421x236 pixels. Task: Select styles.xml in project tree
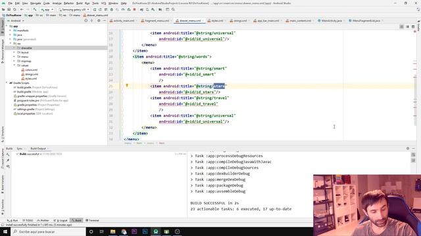pos(29,79)
